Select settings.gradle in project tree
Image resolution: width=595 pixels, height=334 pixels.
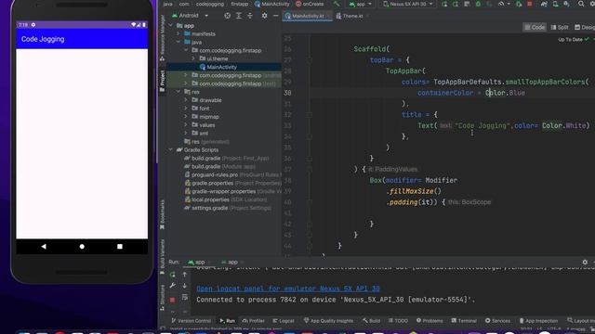pyautogui.click(x=227, y=208)
